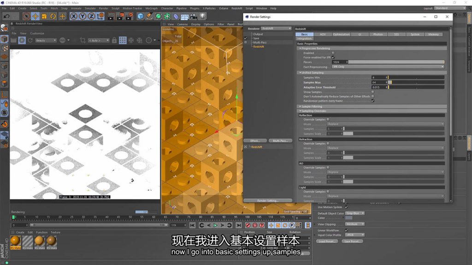Click the Effect... button
This screenshot has height=265, width=472.
255,141
